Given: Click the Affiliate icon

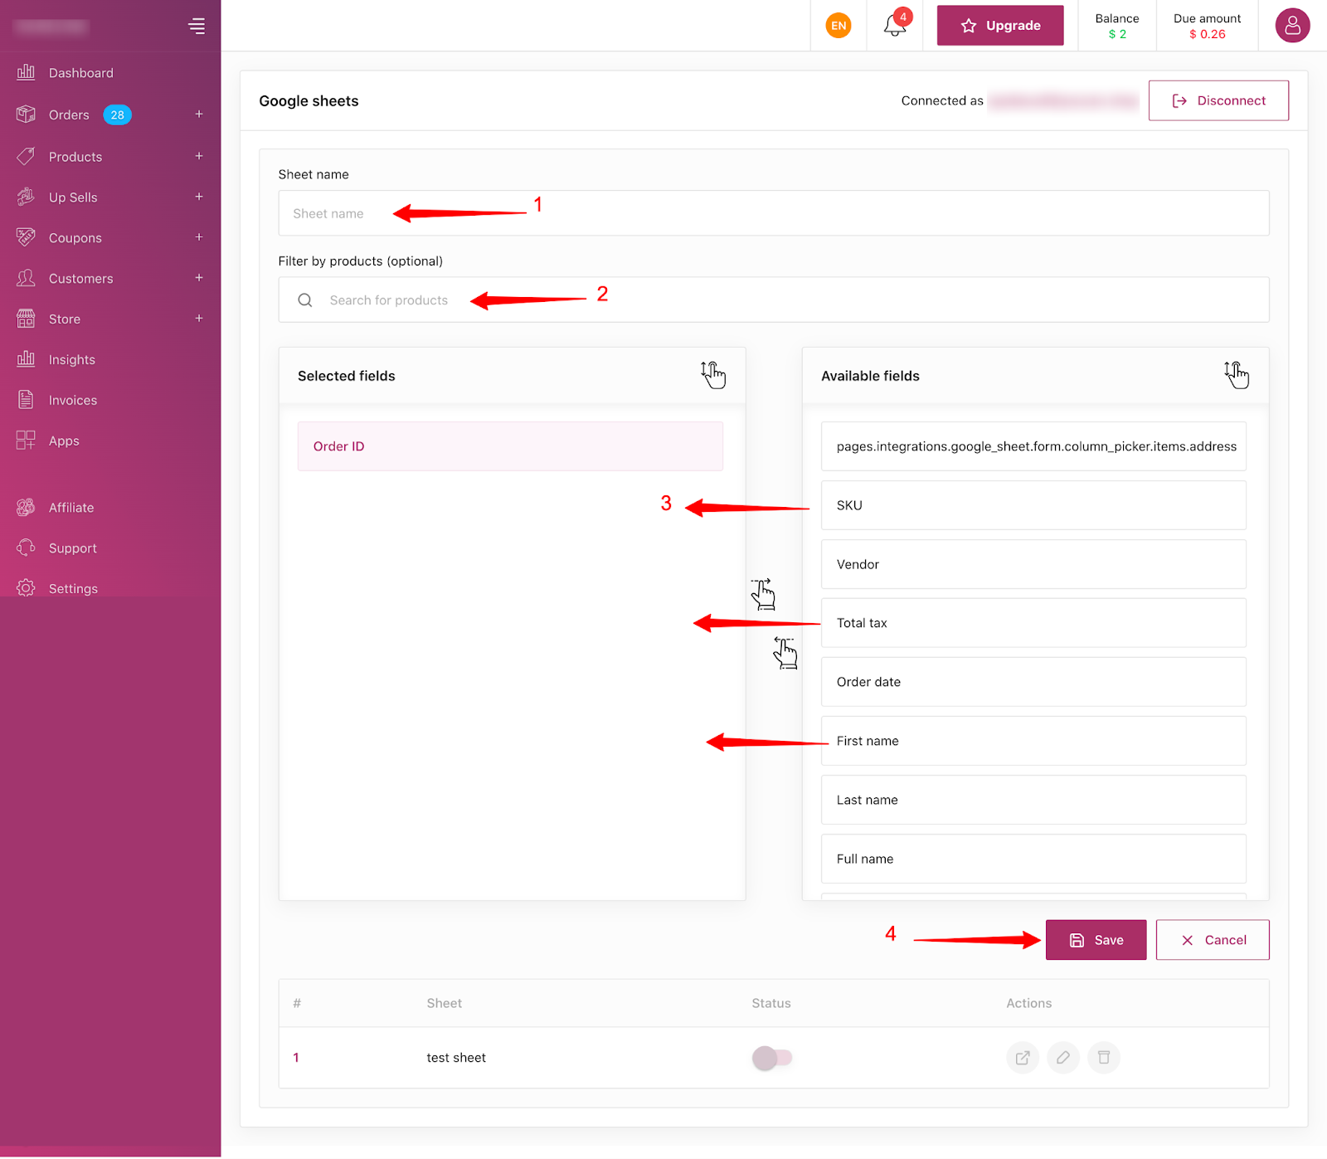Looking at the screenshot, I should click(x=26, y=507).
